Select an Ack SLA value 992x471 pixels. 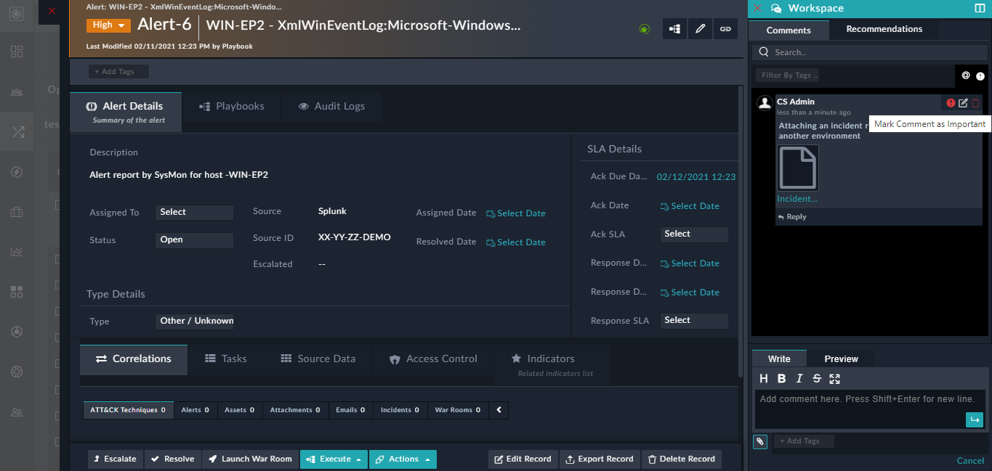tap(694, 234)
